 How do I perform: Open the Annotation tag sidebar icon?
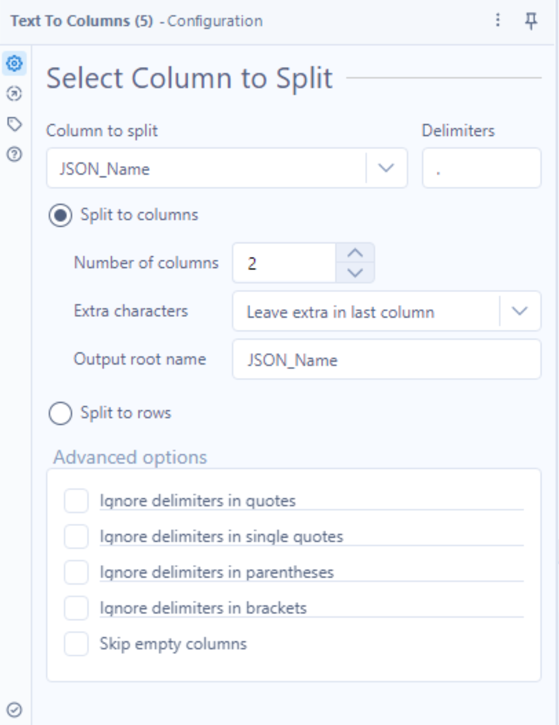[x=14, y=124]
